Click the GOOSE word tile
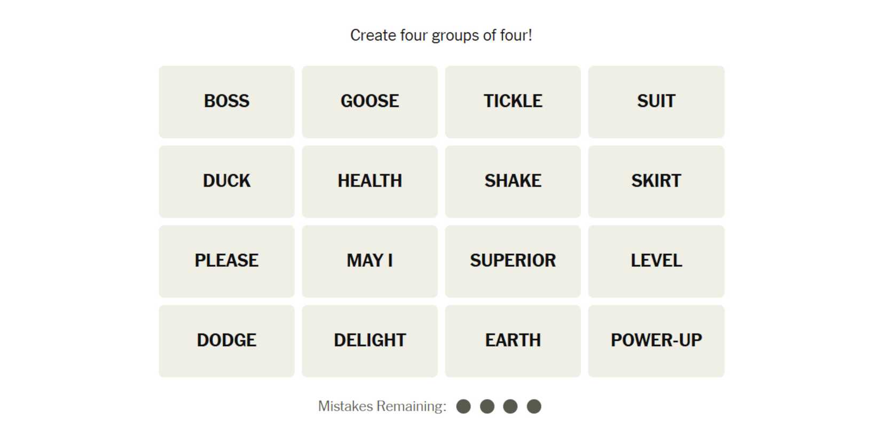 pos(369,101)
